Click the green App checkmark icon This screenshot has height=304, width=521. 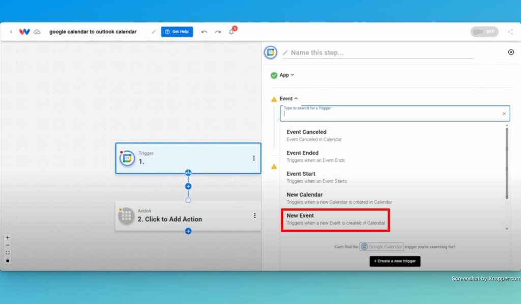point(274,75)
